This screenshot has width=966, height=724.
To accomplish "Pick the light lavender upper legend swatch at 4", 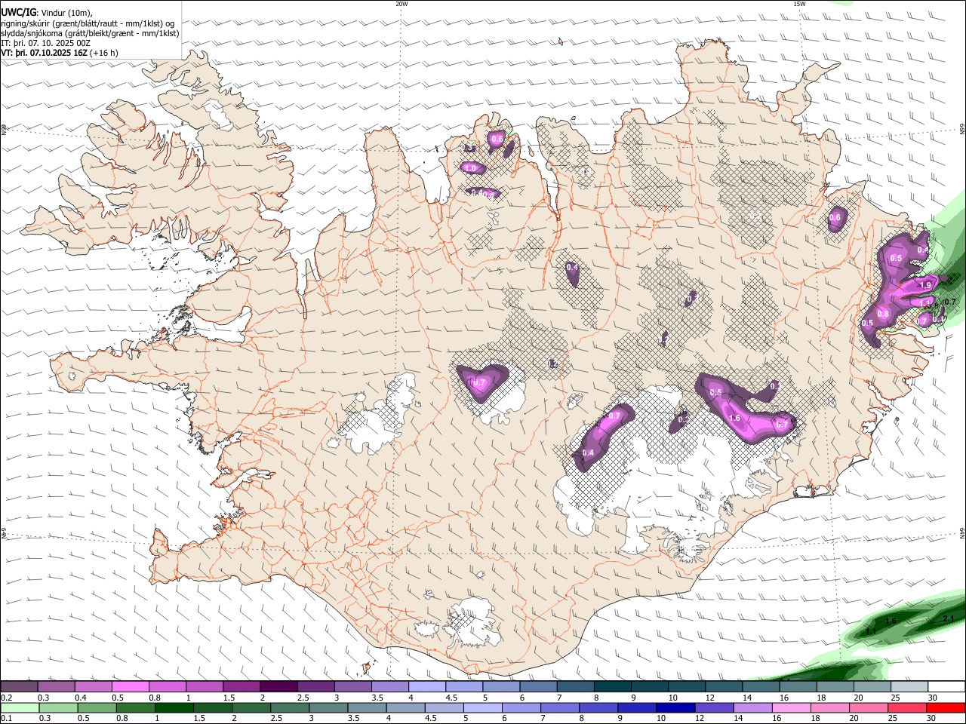I will click(427, 686).
